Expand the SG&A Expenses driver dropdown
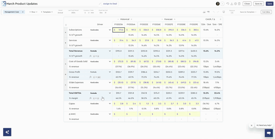 pos(110,83)
